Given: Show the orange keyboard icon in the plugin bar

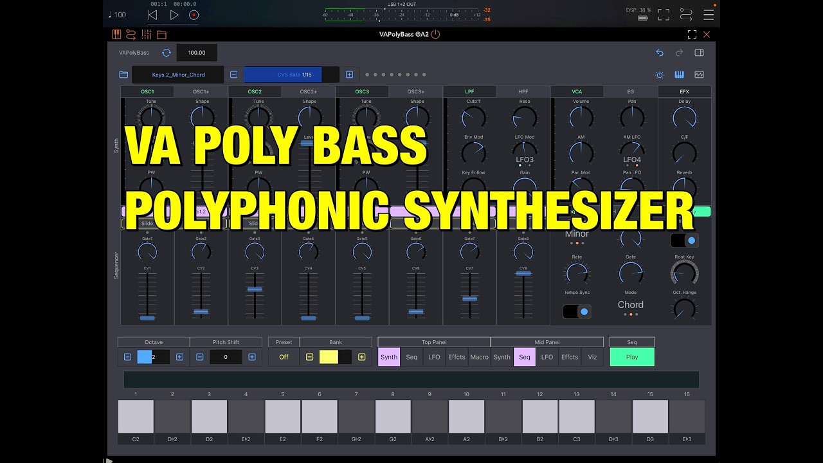Looking at the screenshot, I should click(116, 34).
